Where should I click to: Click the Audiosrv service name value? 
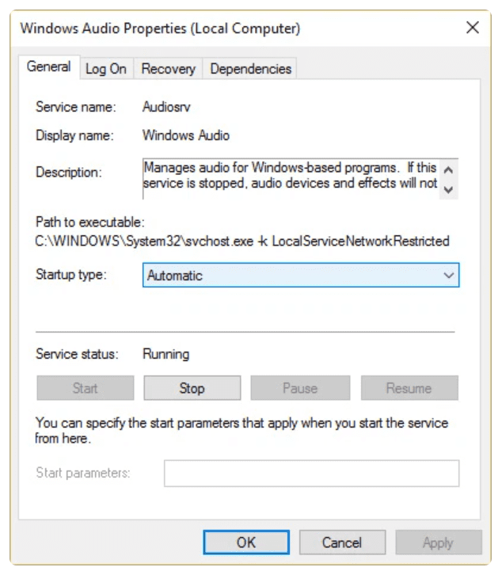tap(166, 107)
